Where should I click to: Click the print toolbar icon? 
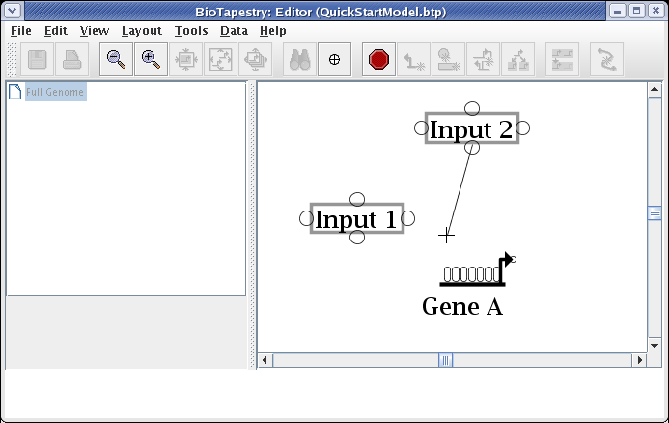click(71, 60)
